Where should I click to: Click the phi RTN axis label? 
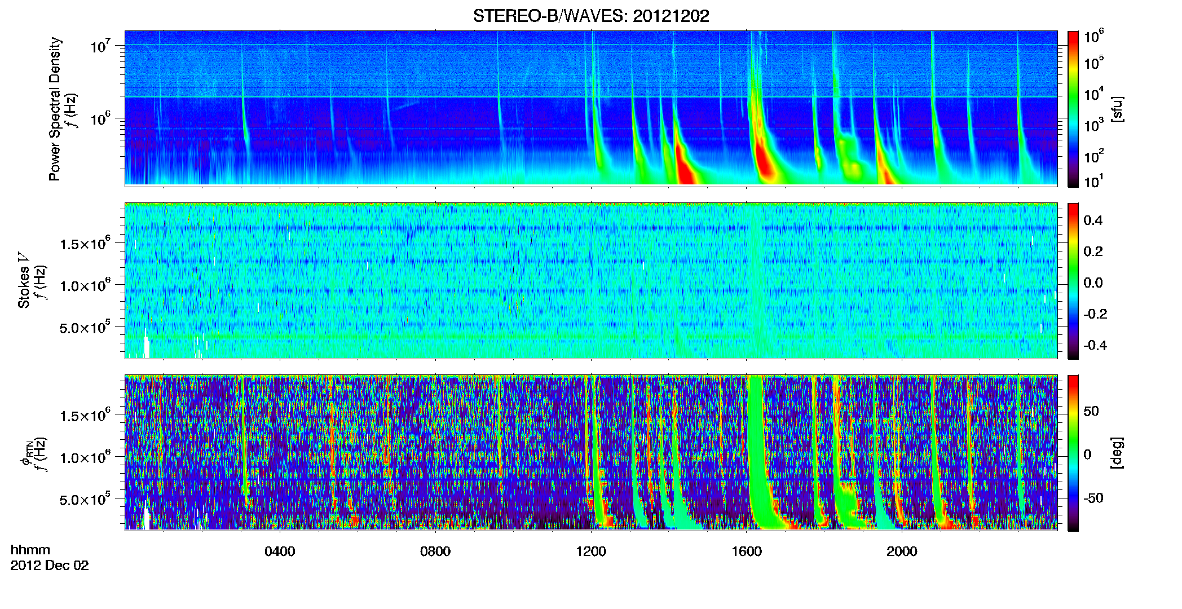point(26,454)
